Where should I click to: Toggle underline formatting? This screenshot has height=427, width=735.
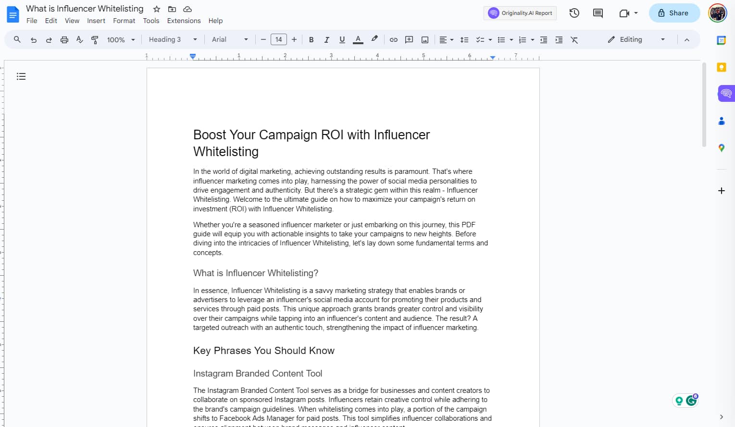(x=342, y=40)
